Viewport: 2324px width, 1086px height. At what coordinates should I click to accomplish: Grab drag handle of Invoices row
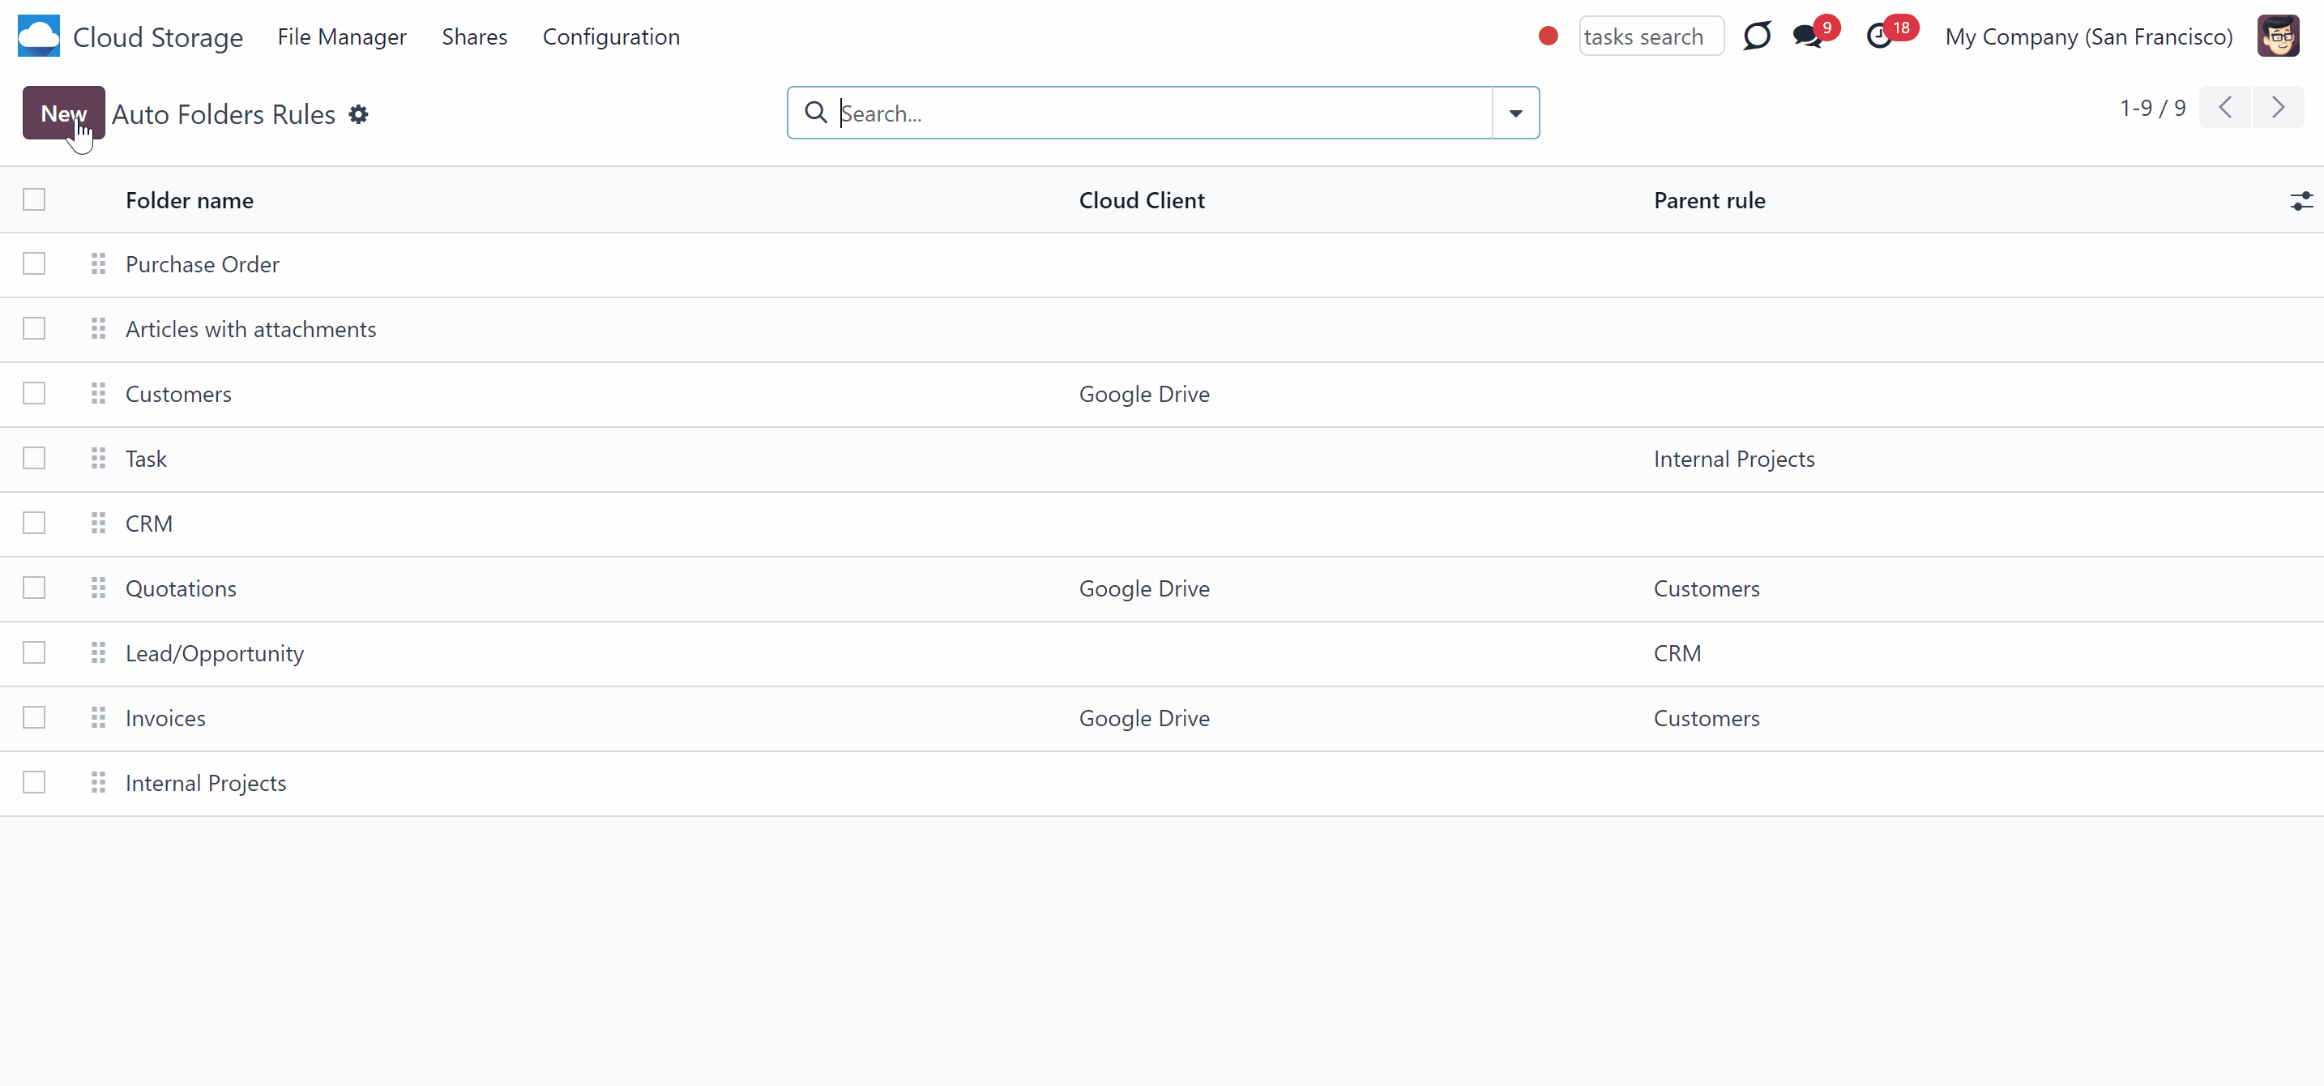pyautogui.click(x=98, y=717)
